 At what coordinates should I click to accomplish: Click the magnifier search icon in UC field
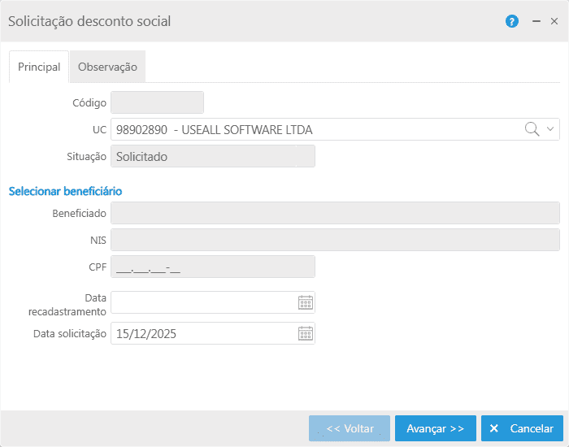pos(532,129)
